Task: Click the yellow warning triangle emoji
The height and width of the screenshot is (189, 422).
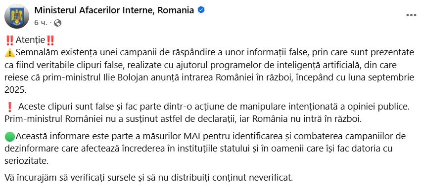Action: pos(10,53)
